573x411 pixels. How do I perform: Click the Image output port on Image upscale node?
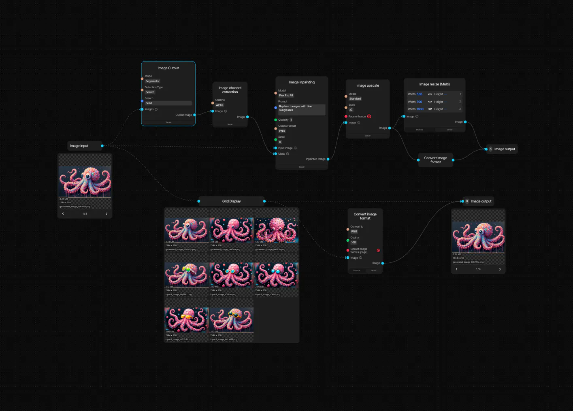[389, 128]
